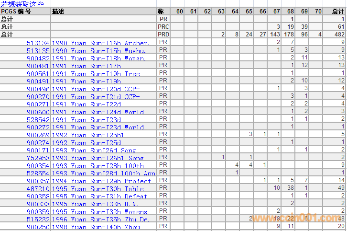Screen dimensions: 347x231
Task: Click the 描述 column header
Action: click(x=58, y=12)
